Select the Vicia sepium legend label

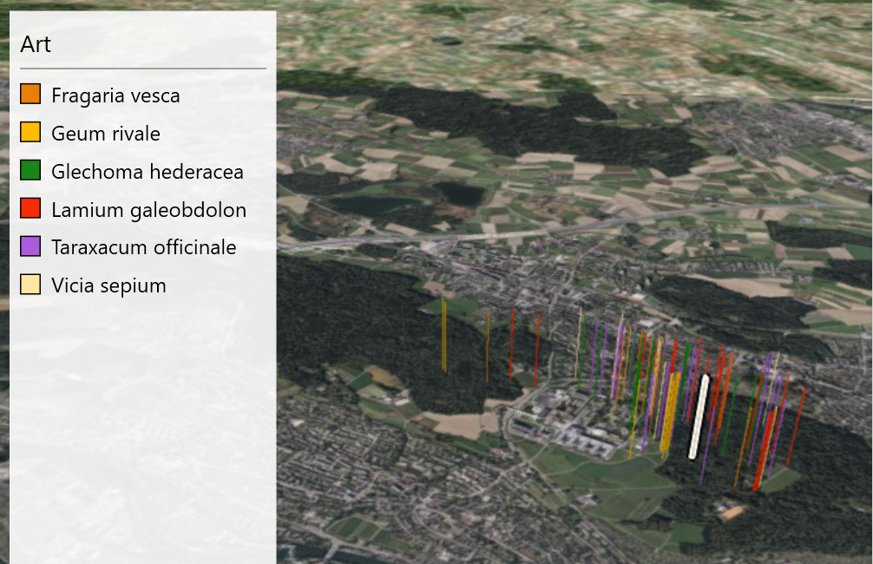[108, 285]
